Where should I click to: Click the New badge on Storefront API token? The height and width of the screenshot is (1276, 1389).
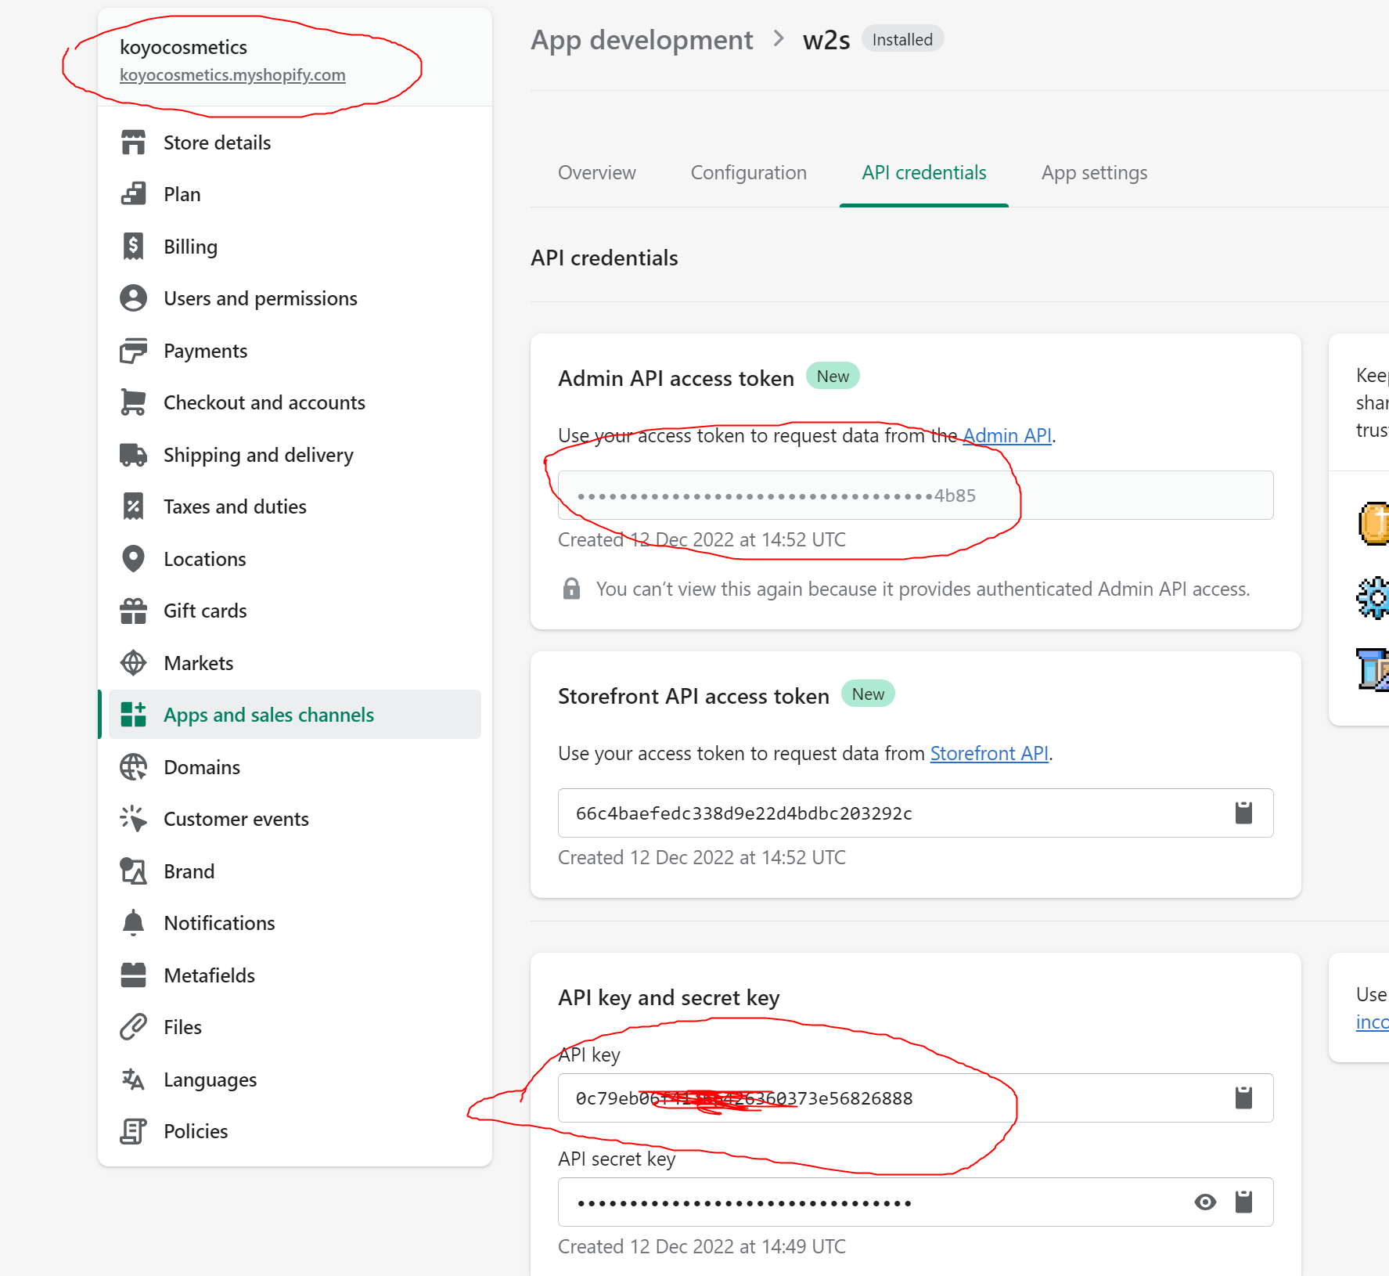pos(868,694)
